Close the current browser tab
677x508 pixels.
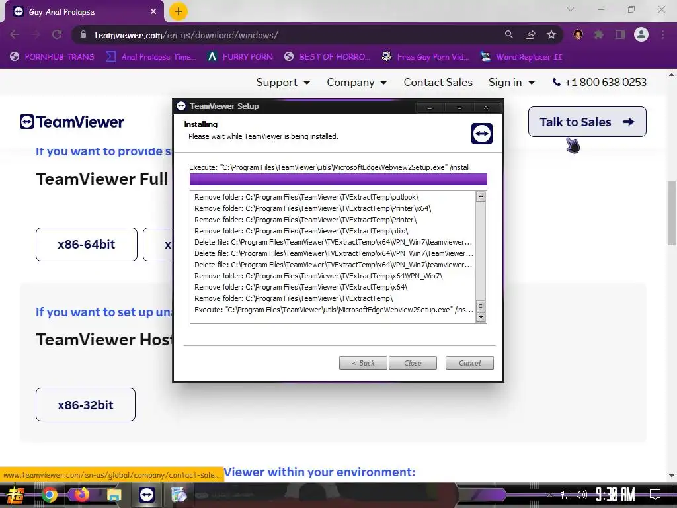pos(153,12)
